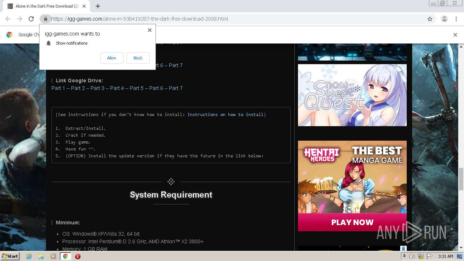Open a new tab with the plus button

click(98, 6)
